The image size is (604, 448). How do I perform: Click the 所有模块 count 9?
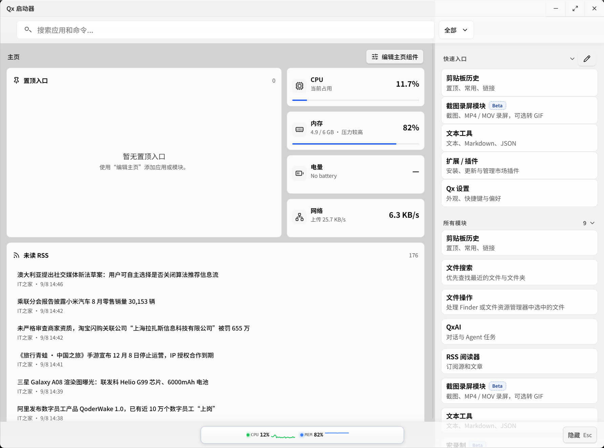pos(585,223)
